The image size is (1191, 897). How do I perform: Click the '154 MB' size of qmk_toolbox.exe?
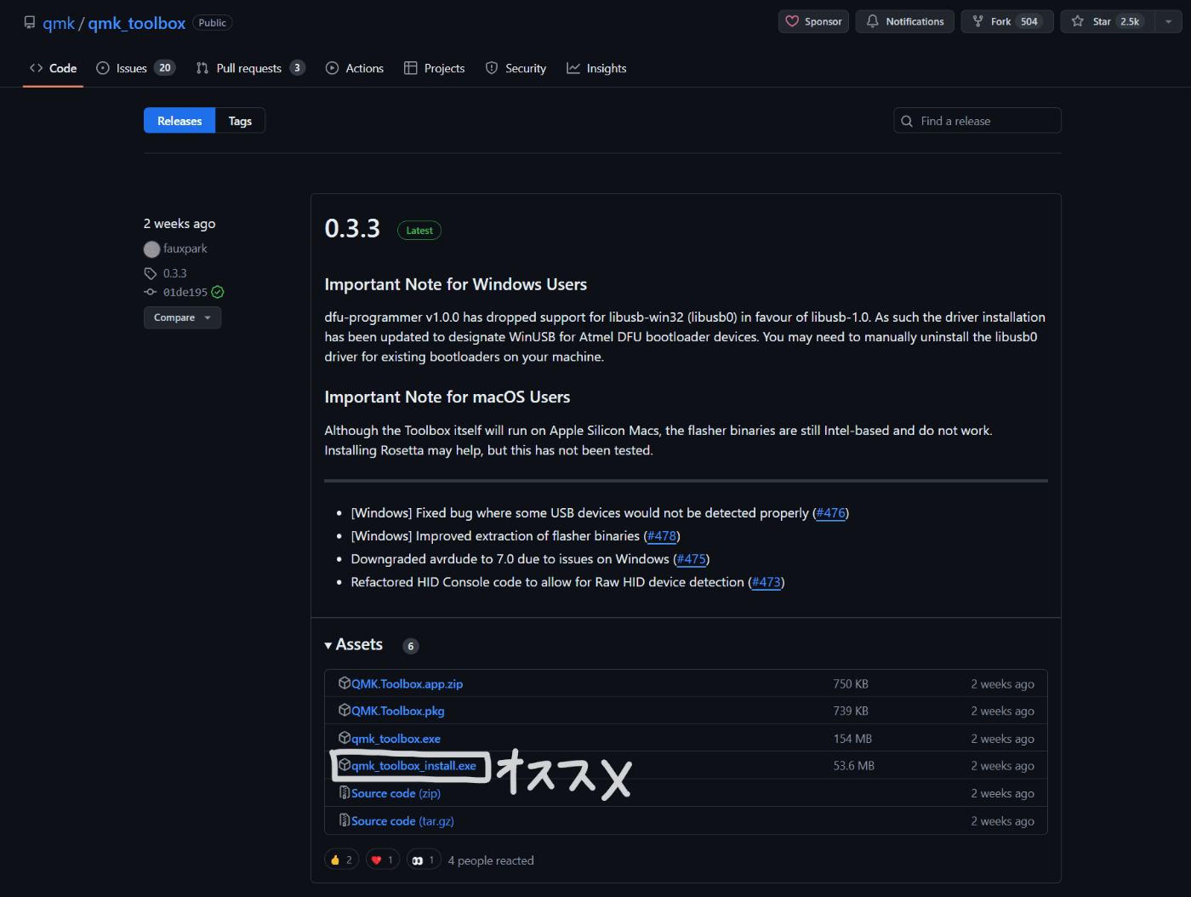click(x=852, y=739)
